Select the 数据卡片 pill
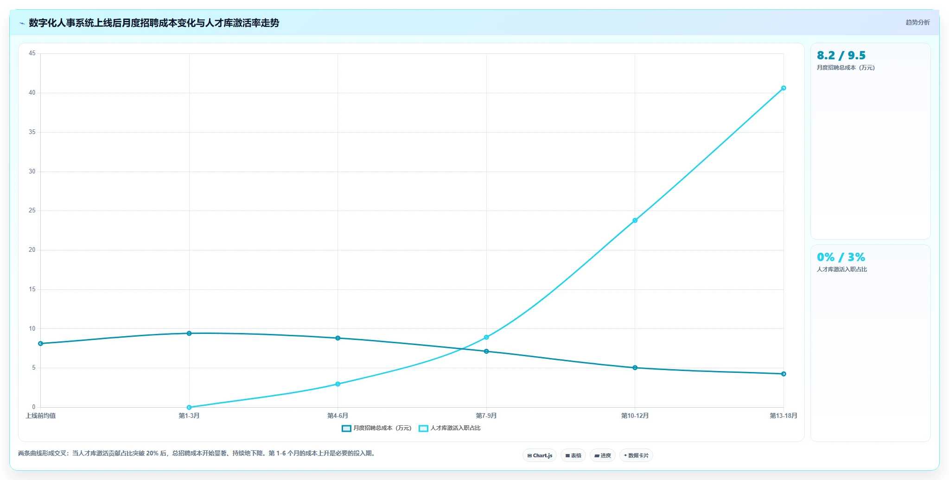The height and width of the screenshot is (480, 949). click(636, 455)
